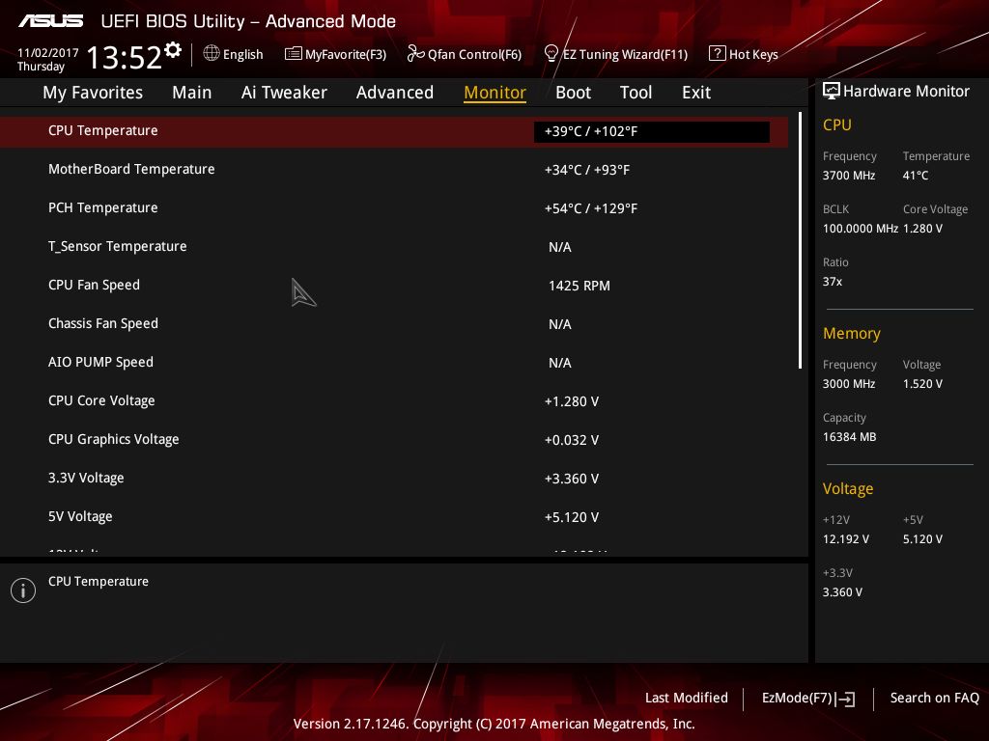Click the Memory section heading
Viewport: 989px width, 741px height.
[852, 333]
